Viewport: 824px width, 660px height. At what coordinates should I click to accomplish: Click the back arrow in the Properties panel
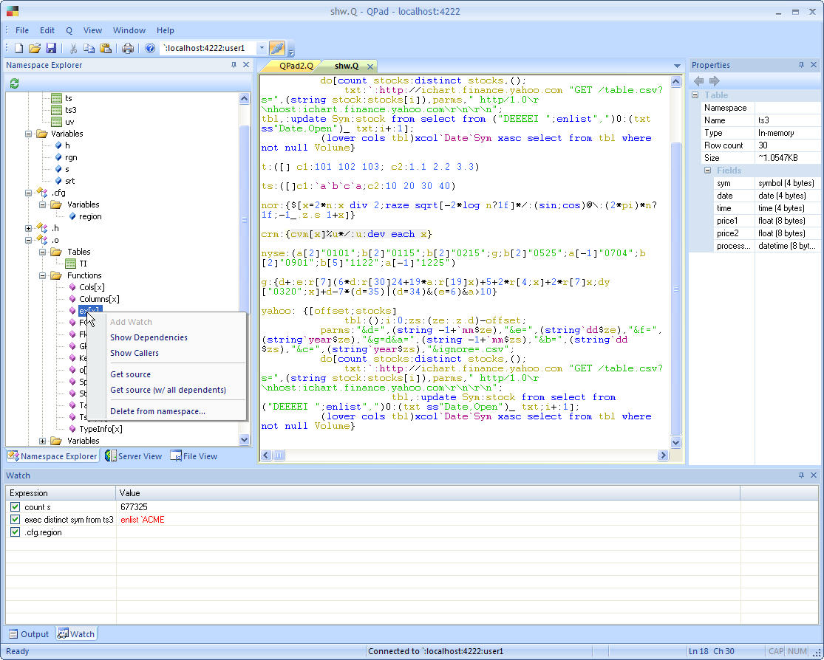point(698,80)
